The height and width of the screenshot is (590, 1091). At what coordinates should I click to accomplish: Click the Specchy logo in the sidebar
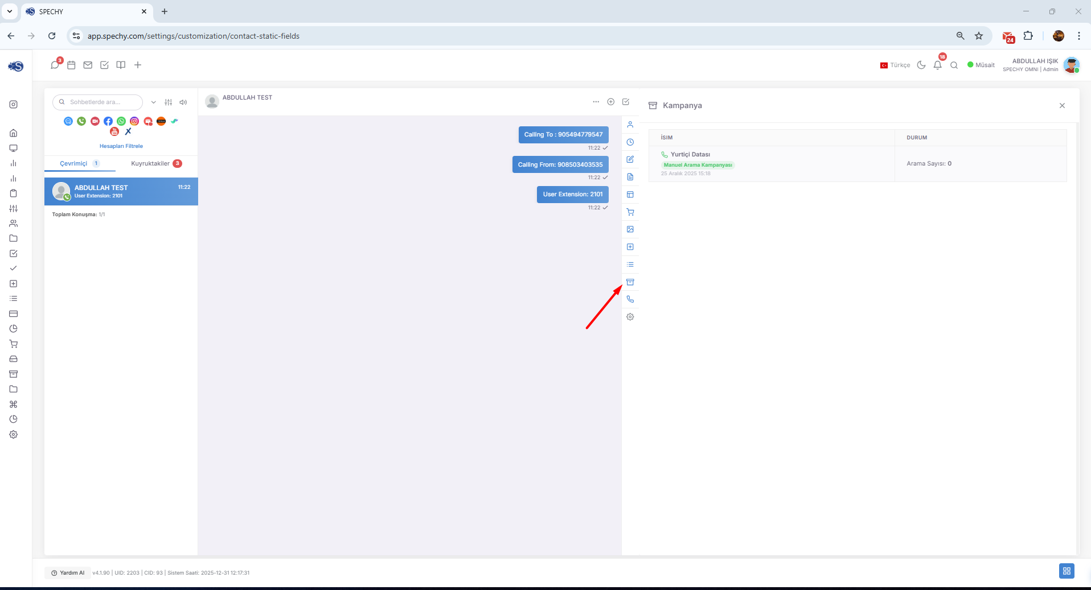[16, 66]
